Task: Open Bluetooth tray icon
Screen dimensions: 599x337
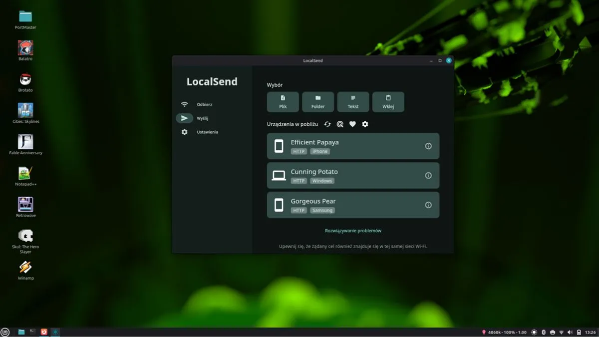Action: pyautogui.click(x=544, y=333)
